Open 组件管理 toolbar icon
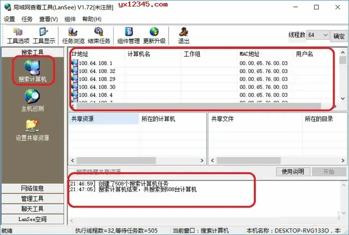The height and width of the screenshot is (235, 349). coord(129,32)
